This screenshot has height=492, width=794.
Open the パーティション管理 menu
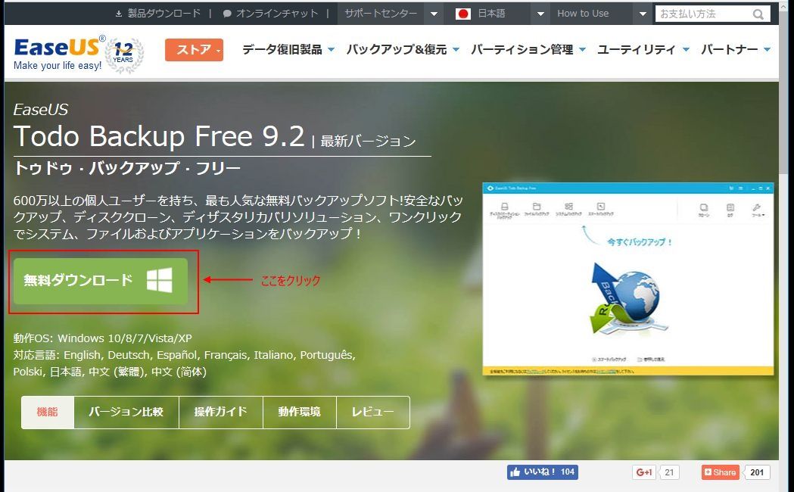pyautogui.click(x=528, y=50)
